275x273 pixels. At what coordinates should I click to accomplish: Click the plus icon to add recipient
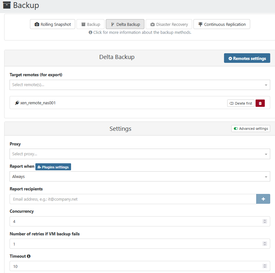263,199
